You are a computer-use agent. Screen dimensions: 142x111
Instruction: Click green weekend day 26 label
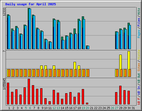point(112,108)
